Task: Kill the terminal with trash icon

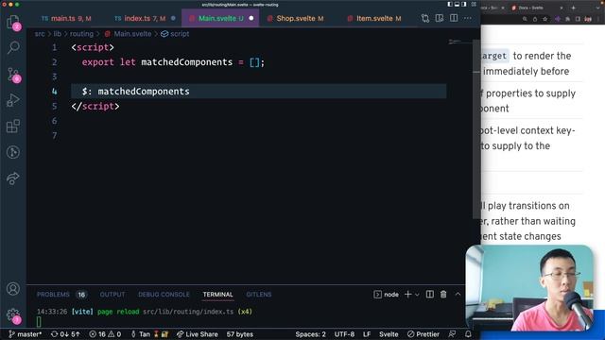Action: [x=443, y=295]
